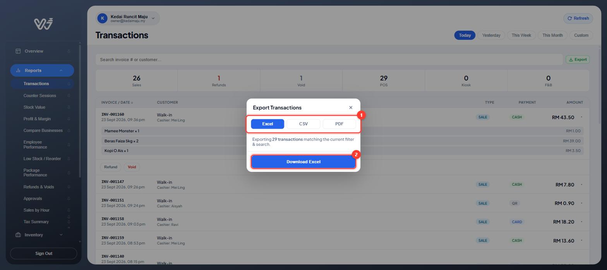Screen dimensions: 607x270
Task: Pin the Transactions sidebar item
Action: point(69,84)
